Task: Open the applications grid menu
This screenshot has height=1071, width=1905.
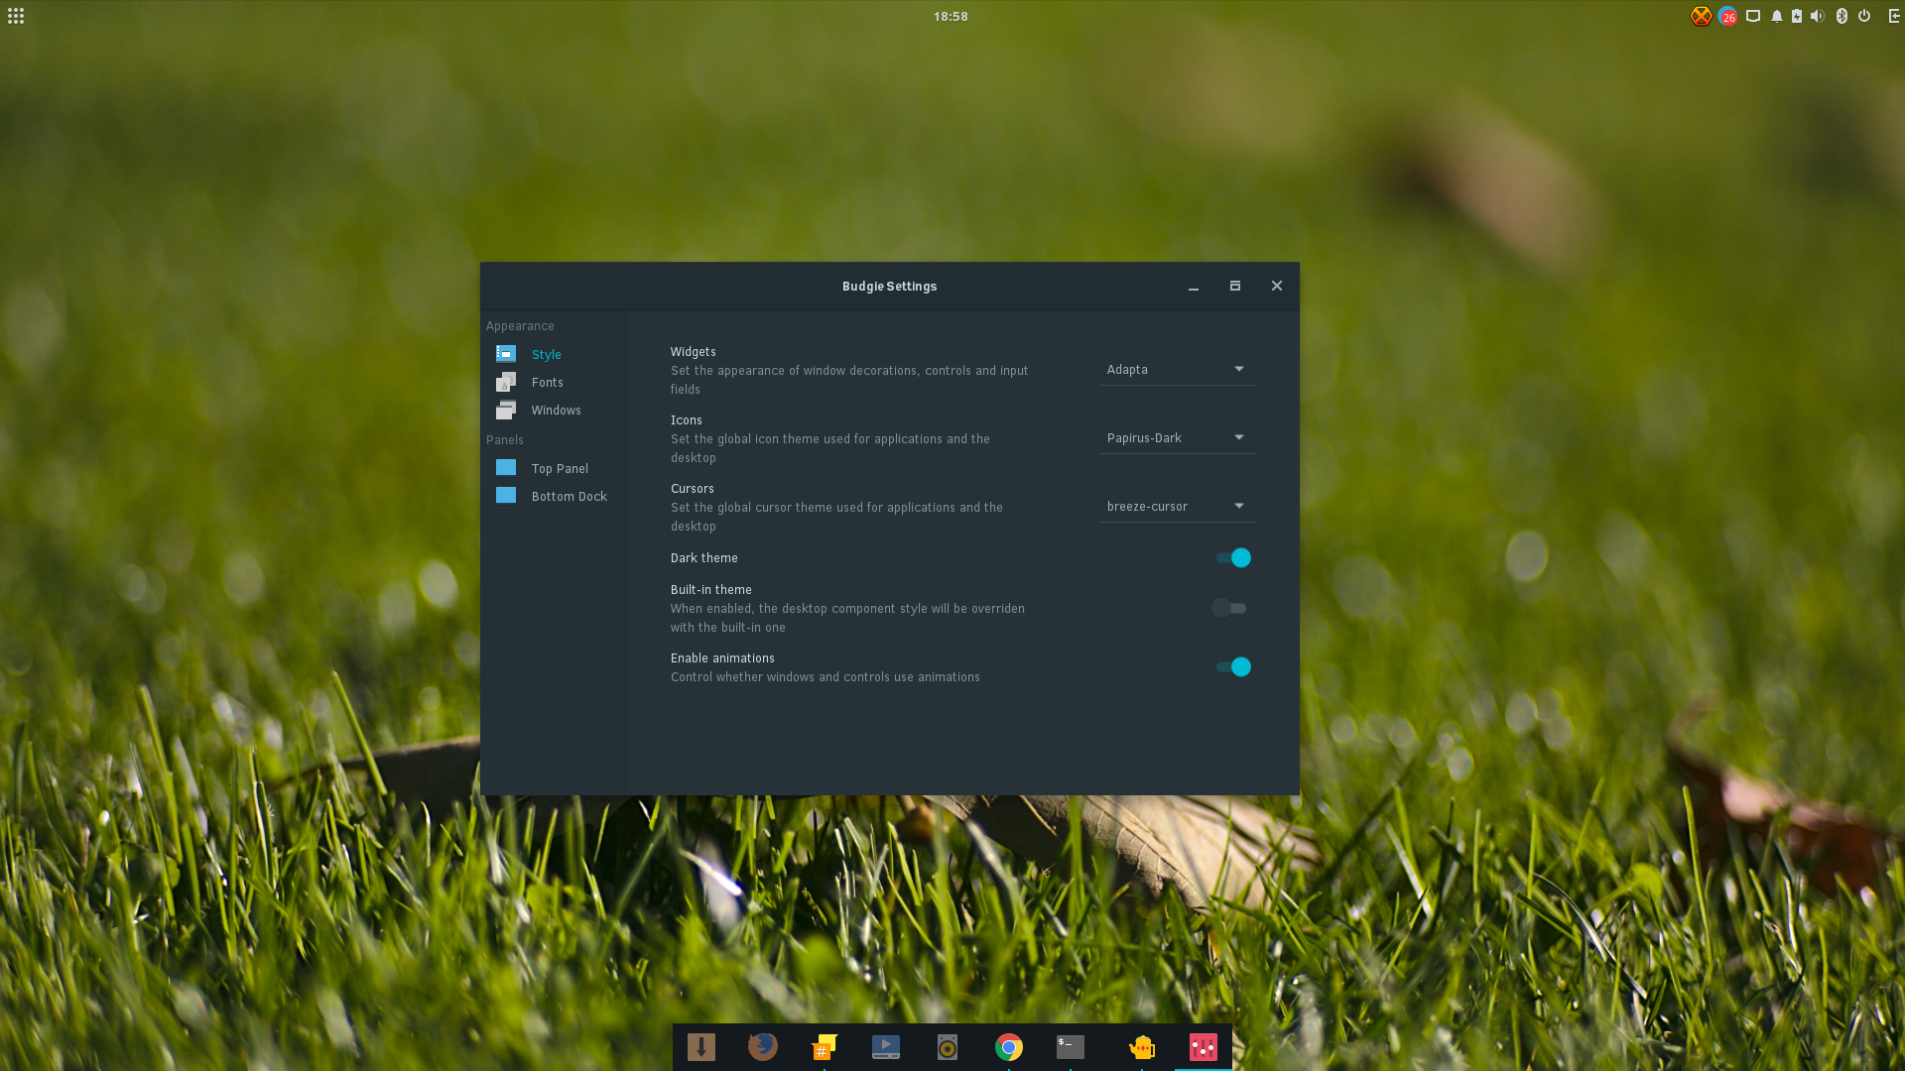Action: pos(16,16)
